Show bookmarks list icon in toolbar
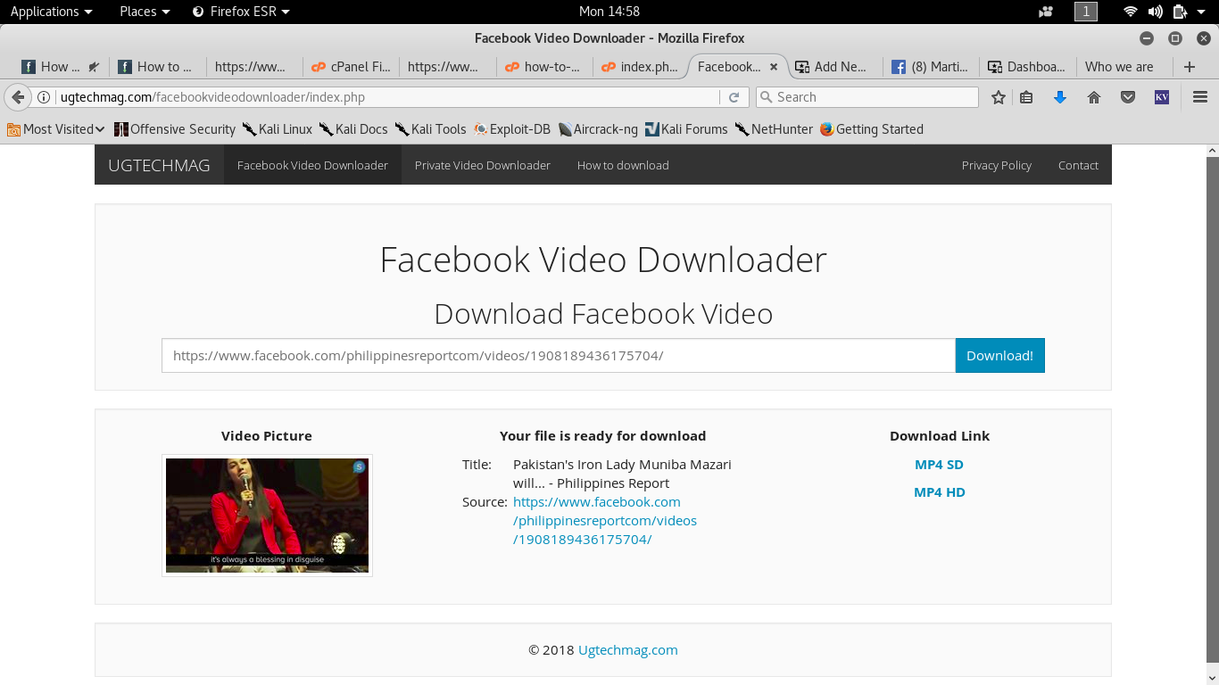This screenshot has height=685, width=1219. point(1026,97)
